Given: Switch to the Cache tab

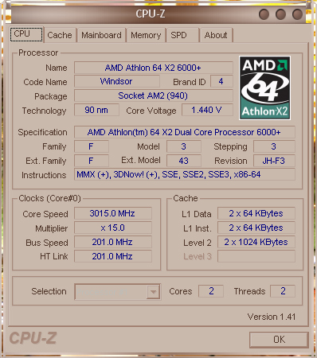Looking at the screenshot, I should tap(60, 35).
